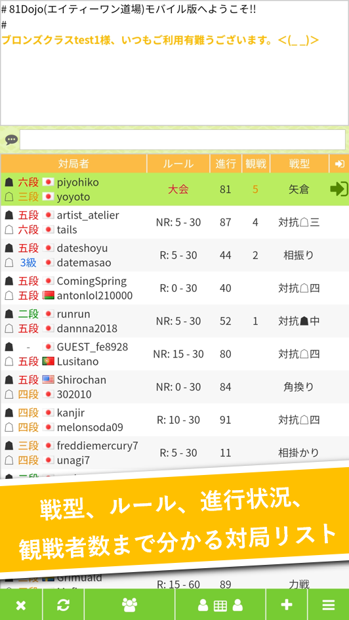Click rule R: 0 - 30 cell

click(178, 288)
